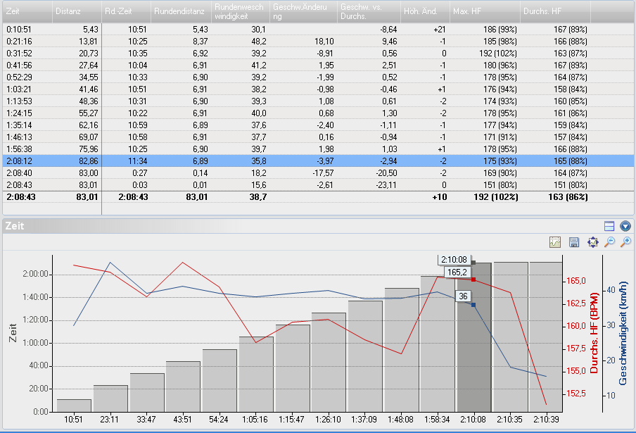Click the fit-chart-to-view arrows icon

tap(592, 242)
